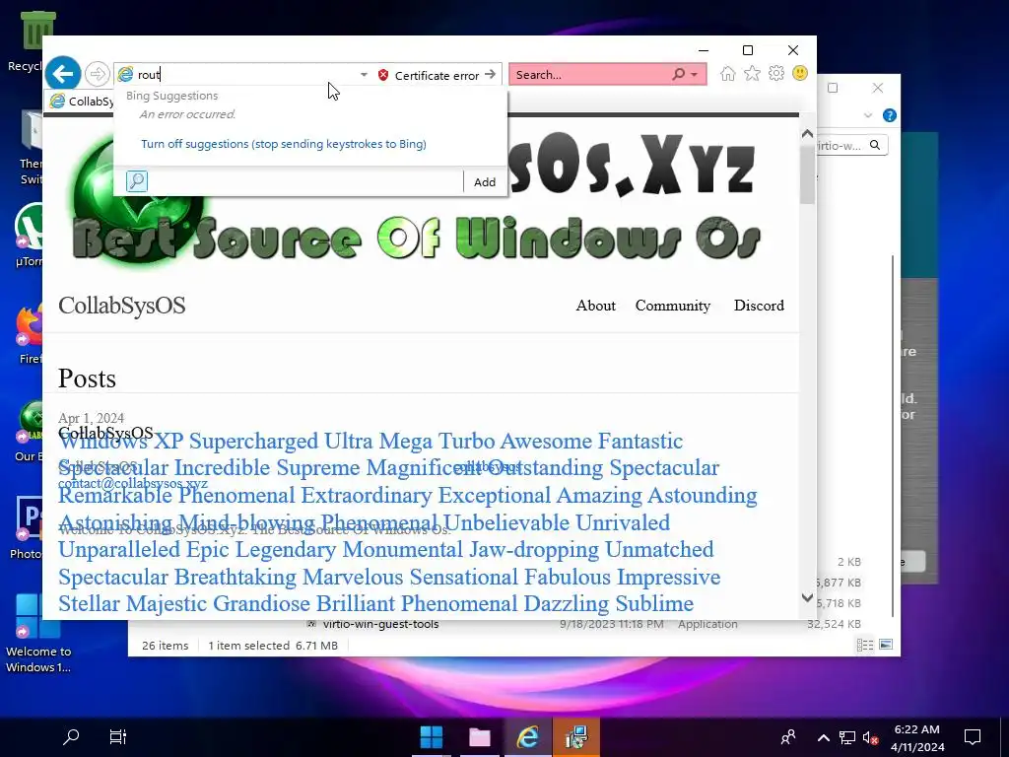
Task: Expand the address bar autocomplete dropdown arrow
Action: 364,75
